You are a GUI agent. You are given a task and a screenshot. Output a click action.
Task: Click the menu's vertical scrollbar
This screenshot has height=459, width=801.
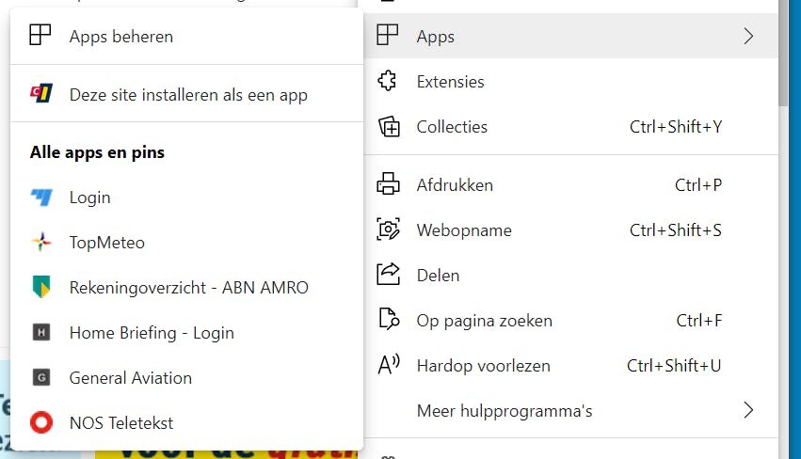[789, 56]
